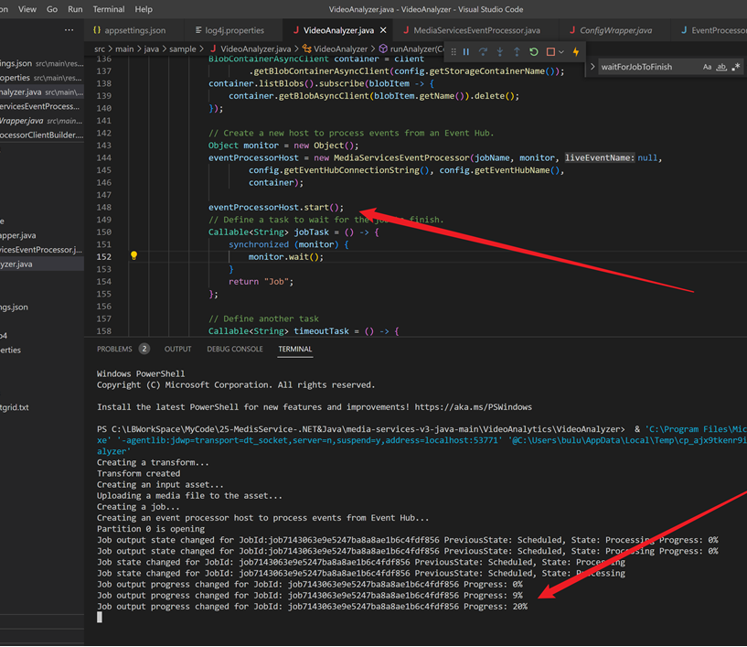
Task: Switch to the appsettings.json tab
Action: click(x=134, y=30)
